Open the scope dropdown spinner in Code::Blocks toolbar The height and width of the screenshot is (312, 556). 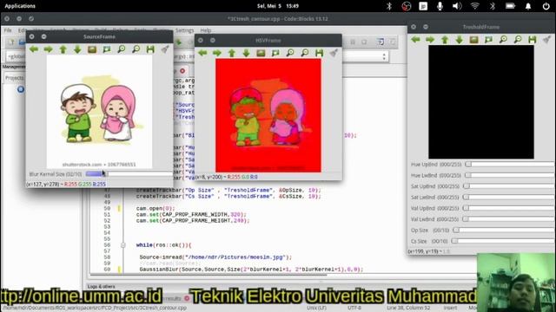click(x=384, y=56)
